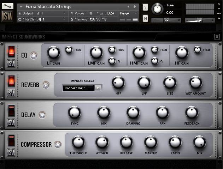Reset the Reverb settings with the asterisk button
Screen dimensions: 223x169
[x=46, y=85]
